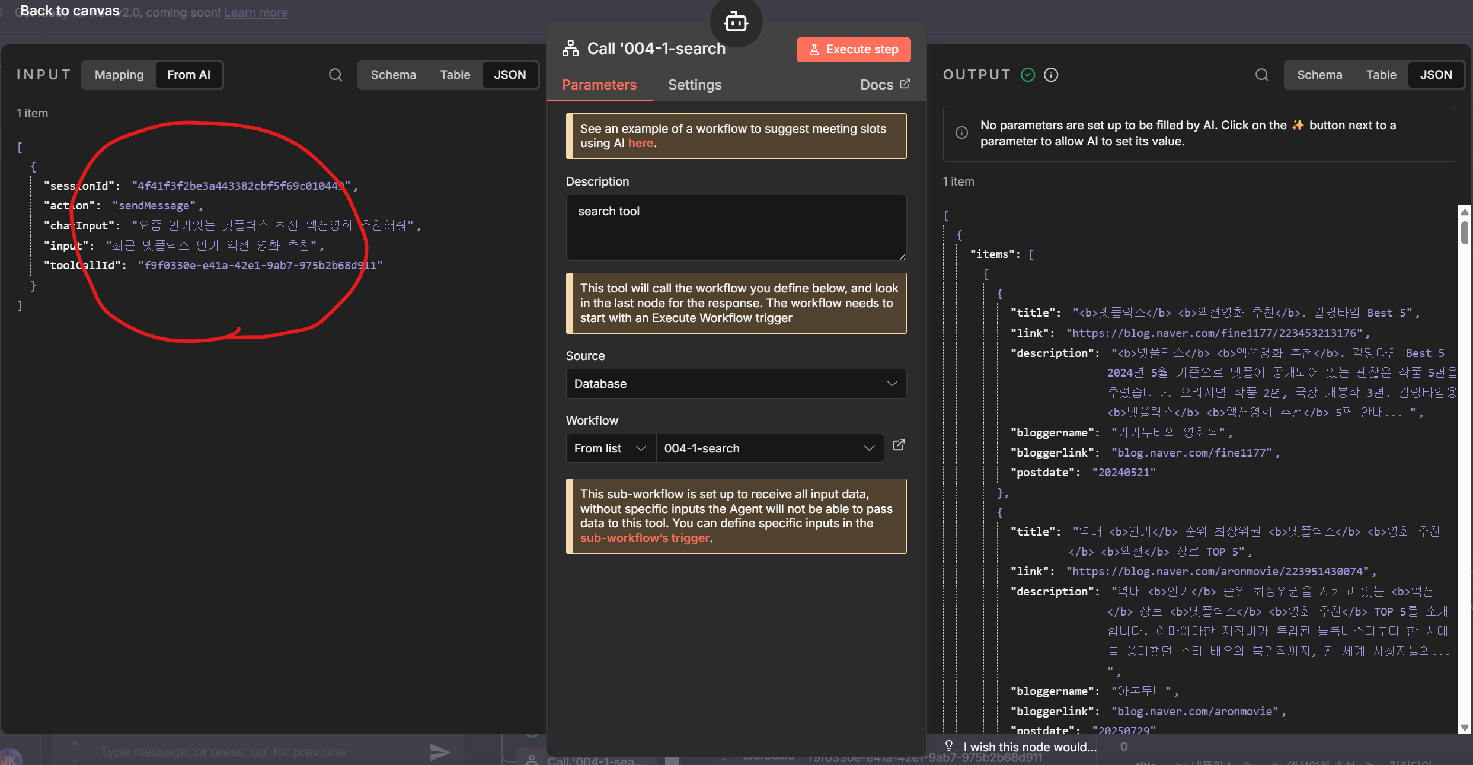Click the input panel search icon
The width and height of the screenshot is (1473, 765).
pos(336,75)
